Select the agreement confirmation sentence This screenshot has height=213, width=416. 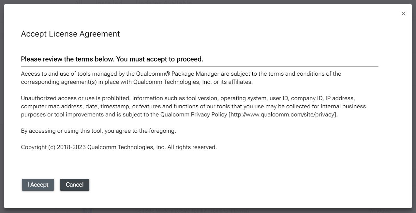[98, 131]
